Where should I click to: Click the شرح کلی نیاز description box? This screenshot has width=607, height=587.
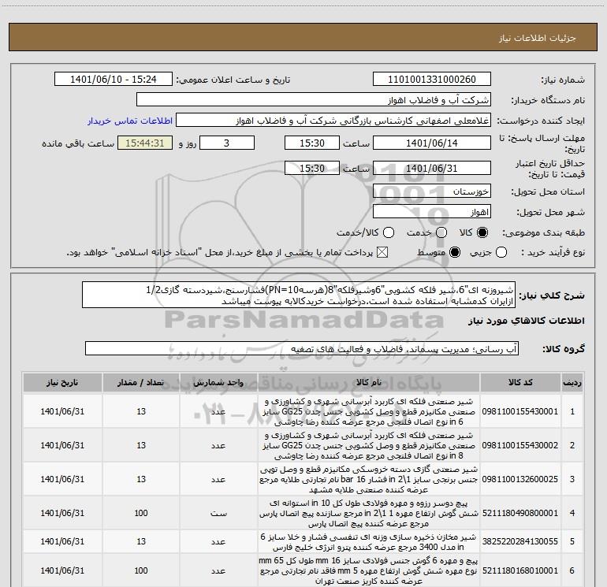pos(299,295)
